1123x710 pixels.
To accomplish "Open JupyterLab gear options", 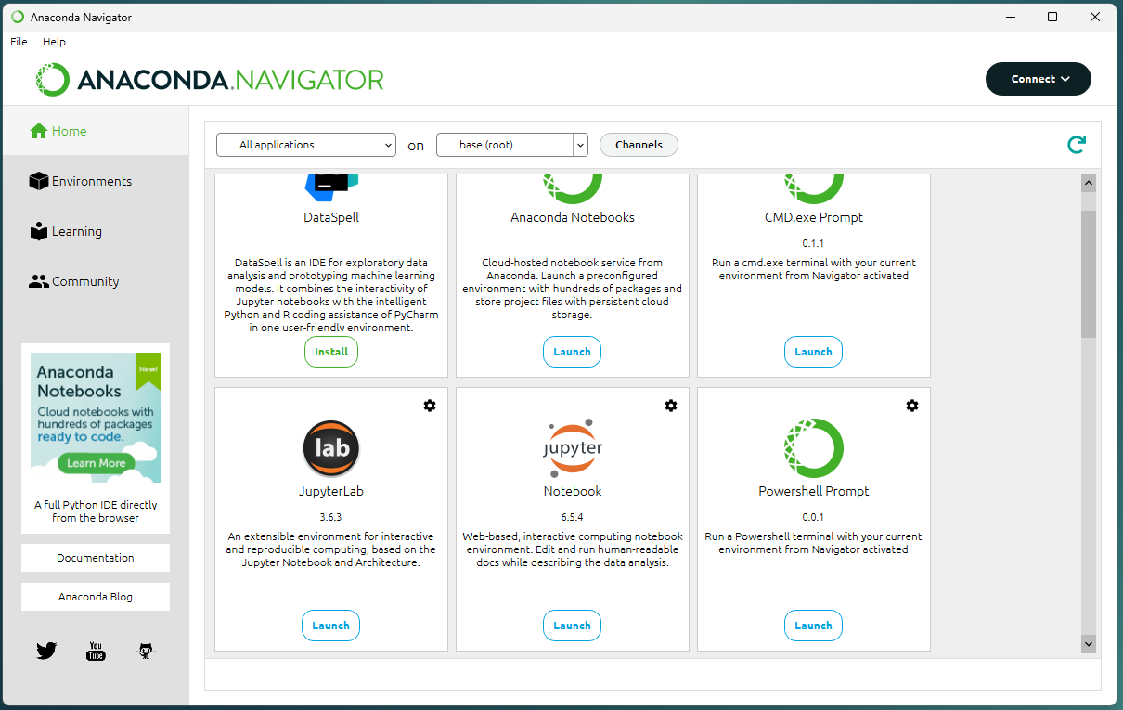I will click(x=430, y=406).
